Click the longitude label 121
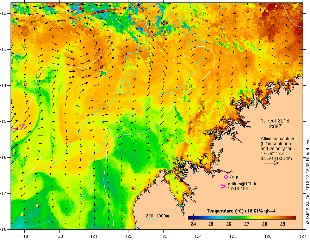310x240 pixels. pyautogui.click(x=94, y=236)
